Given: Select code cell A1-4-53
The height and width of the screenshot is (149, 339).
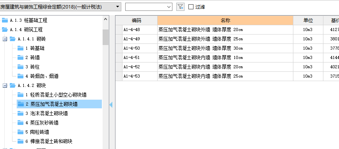Looking at the screenshot, I should (x=140, y=76).
